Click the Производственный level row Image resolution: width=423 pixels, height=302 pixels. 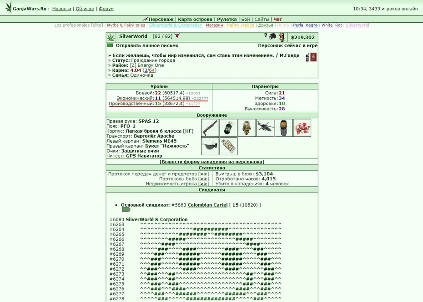[x=155, y=104]
